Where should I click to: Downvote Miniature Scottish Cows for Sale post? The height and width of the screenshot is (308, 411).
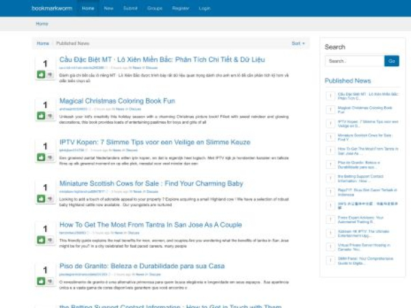(x=50, y=198)
